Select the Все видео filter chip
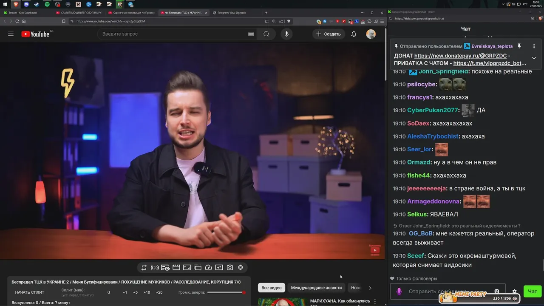Viewport: 544px width, 306px height. (272, 288)
